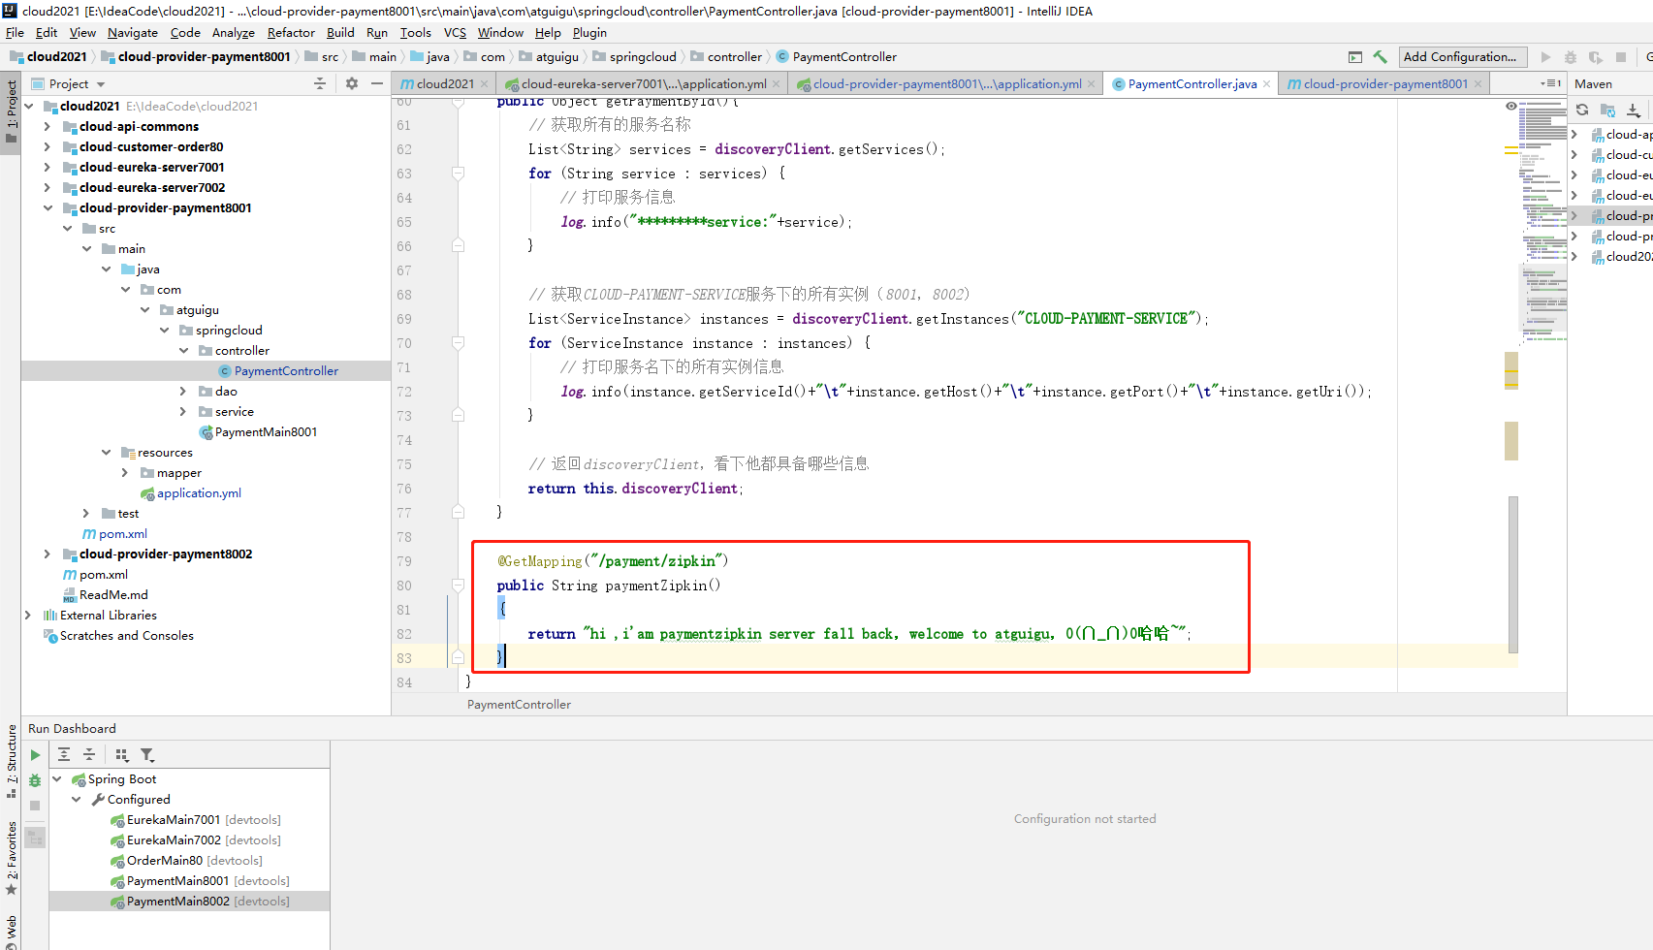Viewport: 1653px width, 950px height.
Task: Click the Stop square in top toolbar
Action: click(x=1621, y=57)
